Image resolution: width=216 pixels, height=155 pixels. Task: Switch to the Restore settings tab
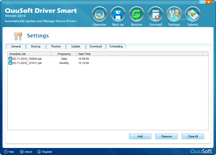click(56, 46)
